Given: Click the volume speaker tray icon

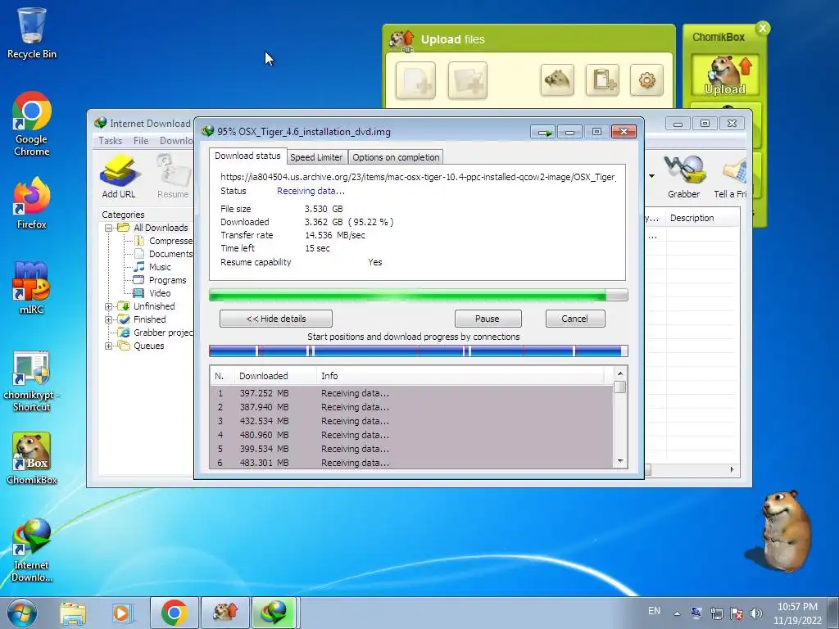Looking at the screenshot, I should [755, 613].
